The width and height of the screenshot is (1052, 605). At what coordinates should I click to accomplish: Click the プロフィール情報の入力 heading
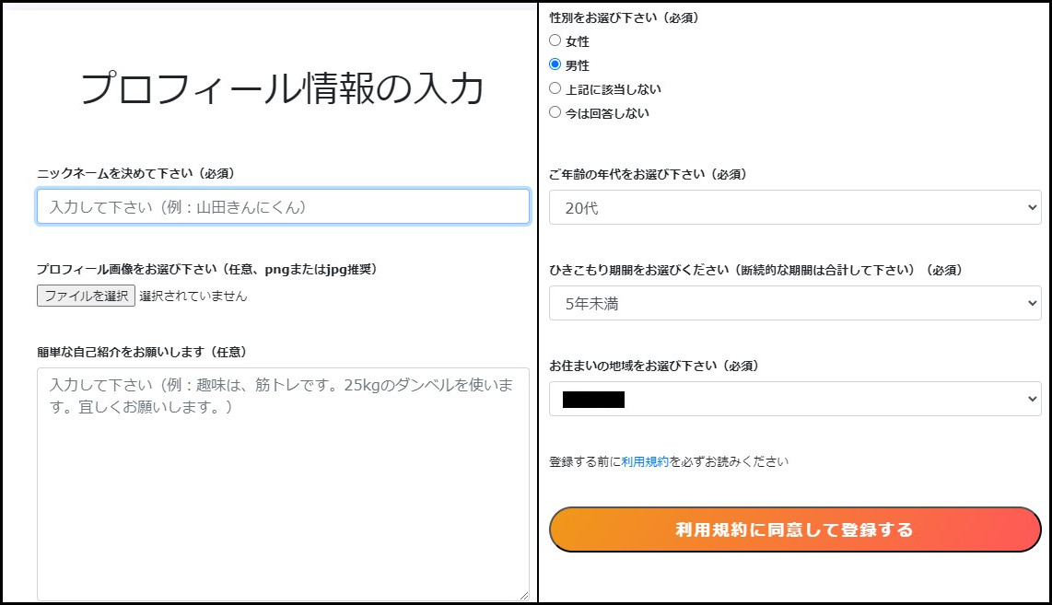pos(282,88)
